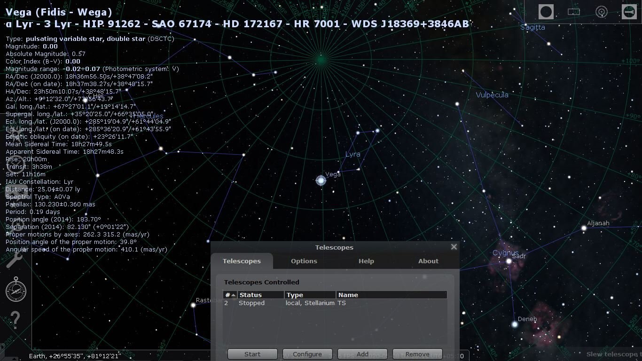
Task: Toggle the ocular view icon
Action: click(x=546, y=12)
